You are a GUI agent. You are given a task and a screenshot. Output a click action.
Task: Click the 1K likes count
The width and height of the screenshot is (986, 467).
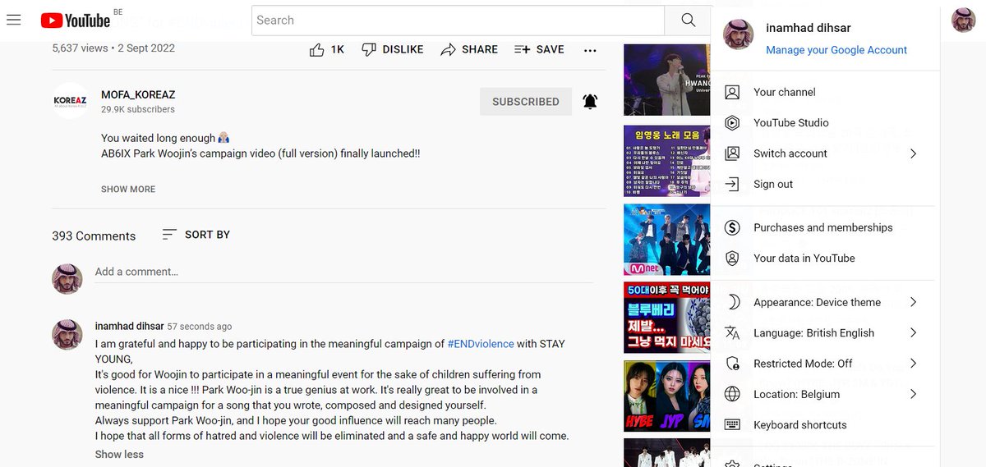tap(337, 50)
